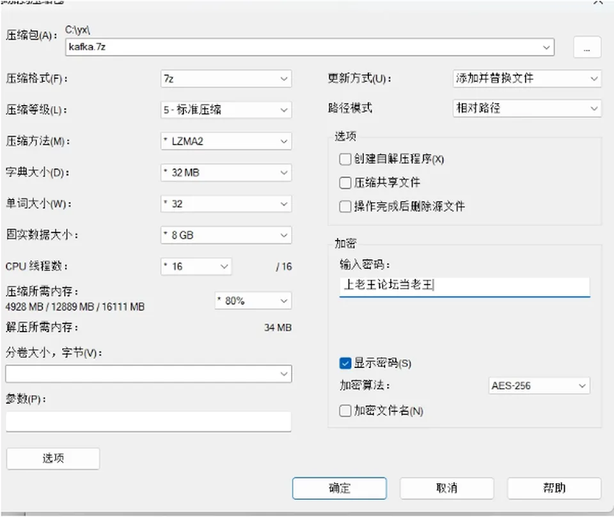Confirm with the 确定 button
The width and height of the screenshot is (614, 517).
[340, 488]
